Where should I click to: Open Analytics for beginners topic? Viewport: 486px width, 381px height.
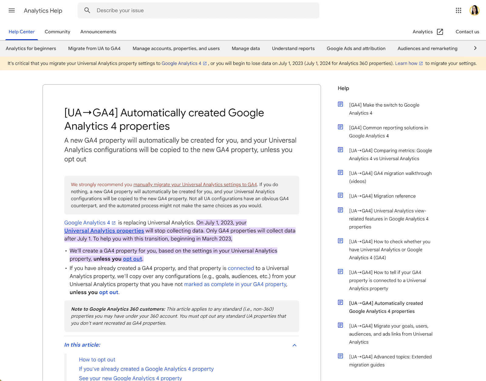click(x=31, y=48)
